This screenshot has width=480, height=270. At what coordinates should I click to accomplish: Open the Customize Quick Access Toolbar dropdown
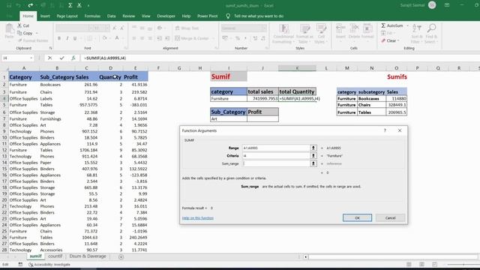click(88, 5)
